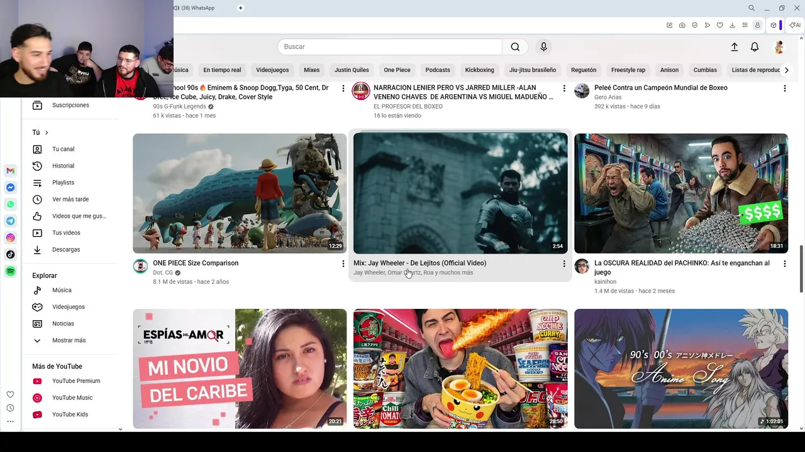Image resolution: width=805 pixels, height=452 pixels.
Task: Play the 90's 00's Anime Song thumbnail
Action: [681, 369]
